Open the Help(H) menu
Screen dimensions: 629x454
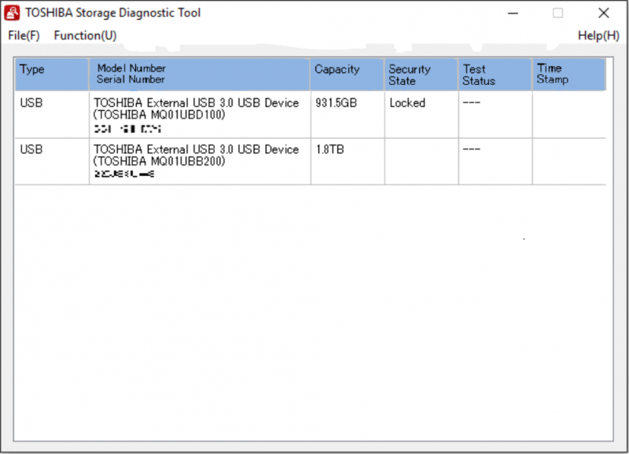598,35
